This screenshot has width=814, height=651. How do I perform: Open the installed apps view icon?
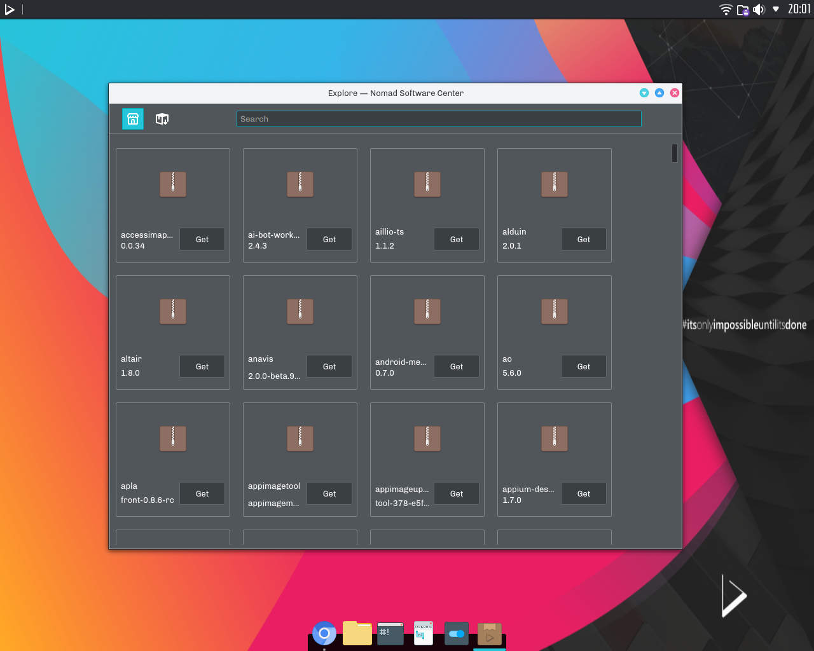point(162,119)
